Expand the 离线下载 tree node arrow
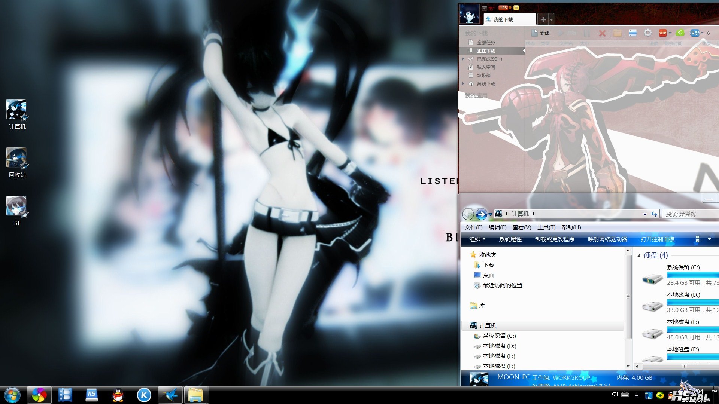719x404 pixels. [x=463, y=83]
